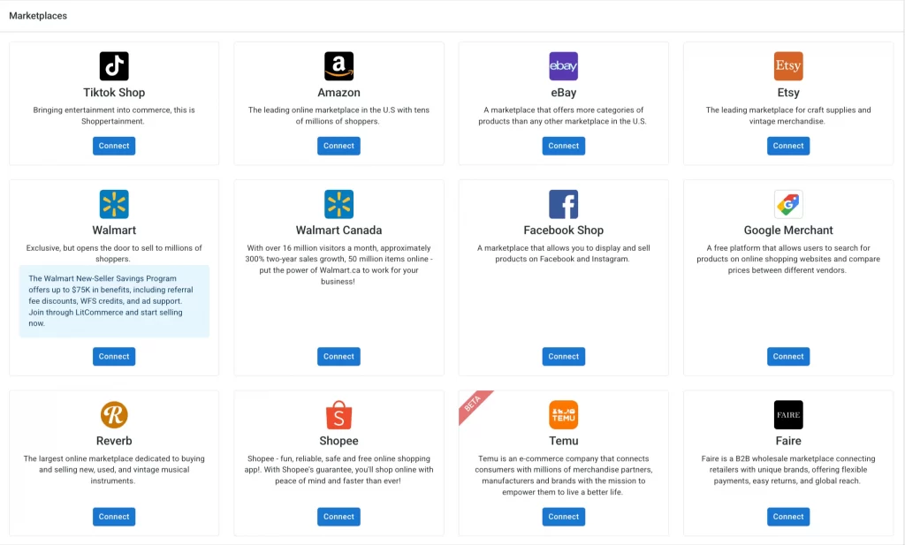Click the 'Shopee - fun, reliable, safe' description
Screen dimensions: 905x545
338,469
